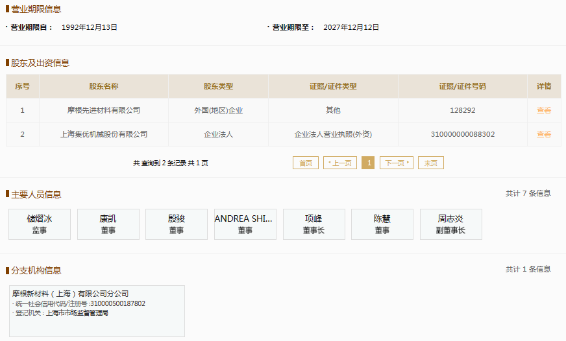Open personnel card ANDREA SHI... 董事
The height and width of the screenshot is (341, 566).
[245, 224]
